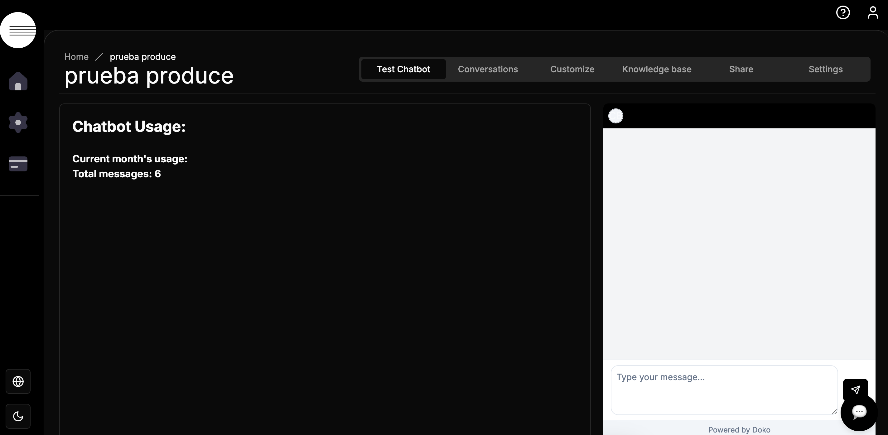888x435 pixels.
Task: Open the globe language selector
Action: tap(18, 381)
